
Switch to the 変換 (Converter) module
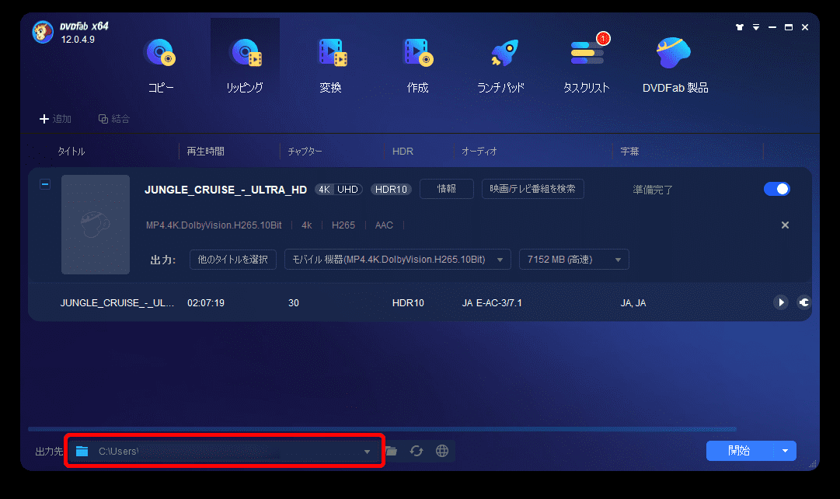332,51
